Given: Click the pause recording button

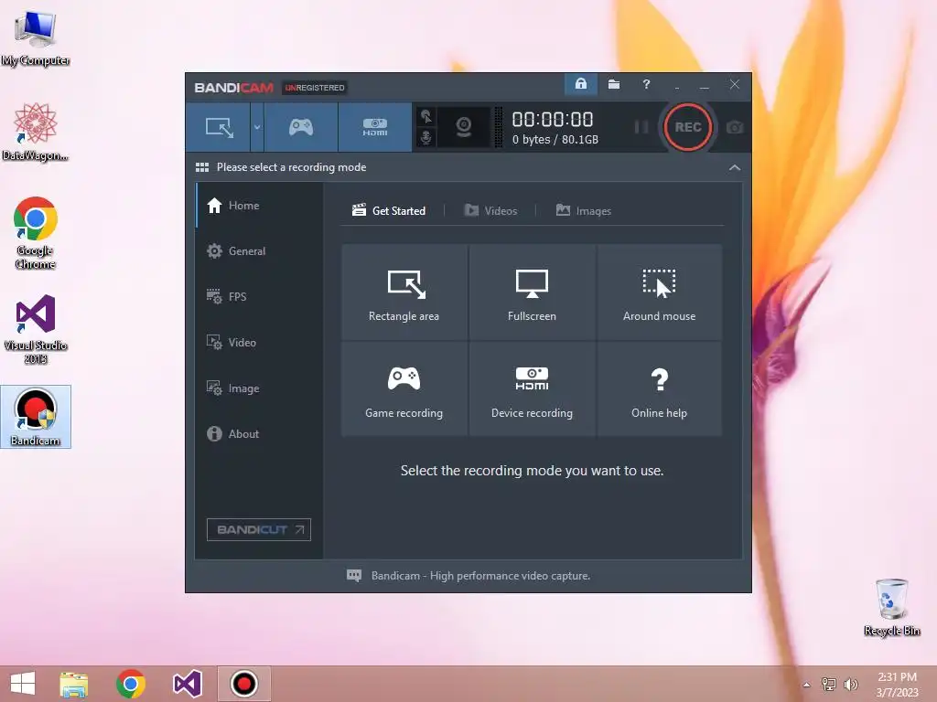Looking at the screenshot, I should click(641, 127).
